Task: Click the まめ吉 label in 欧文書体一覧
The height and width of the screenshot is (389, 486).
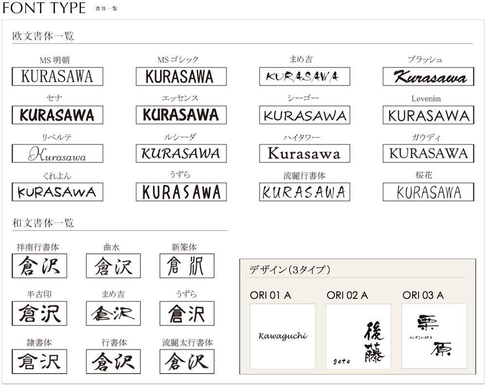Action: tap(301, 59)
